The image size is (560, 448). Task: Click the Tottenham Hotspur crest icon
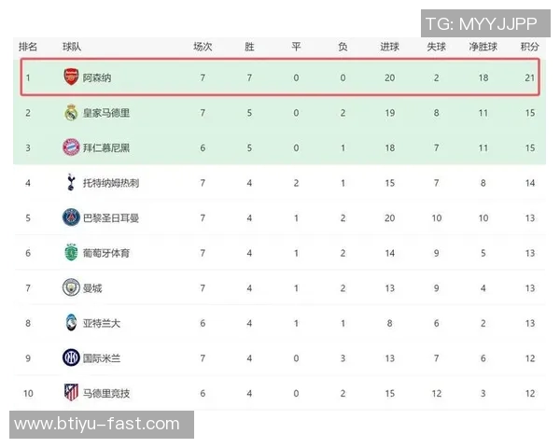tap(71, 183)
